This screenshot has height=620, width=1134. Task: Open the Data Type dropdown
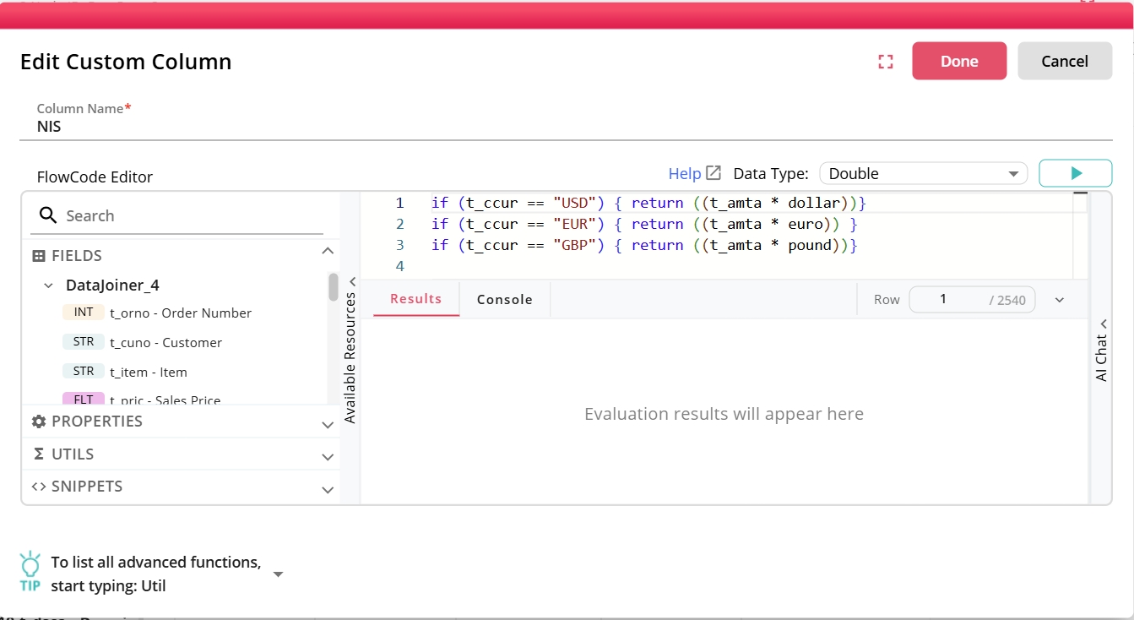point(924,173)
